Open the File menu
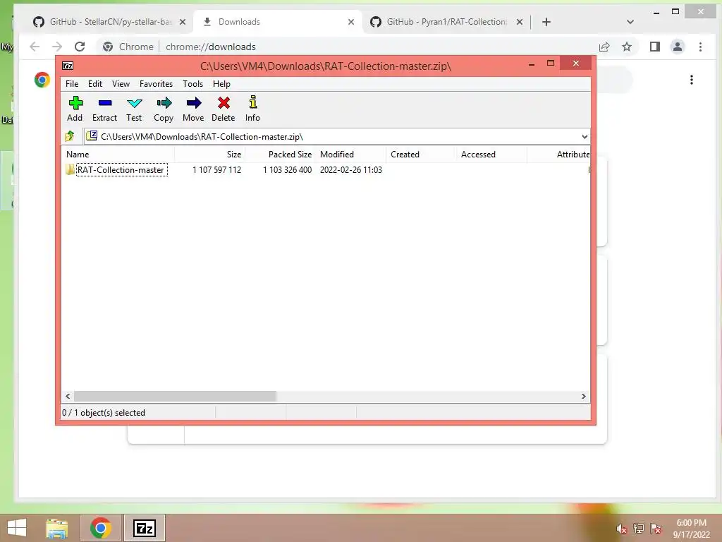Screen dimensions: 722x542 click(72, 84)
